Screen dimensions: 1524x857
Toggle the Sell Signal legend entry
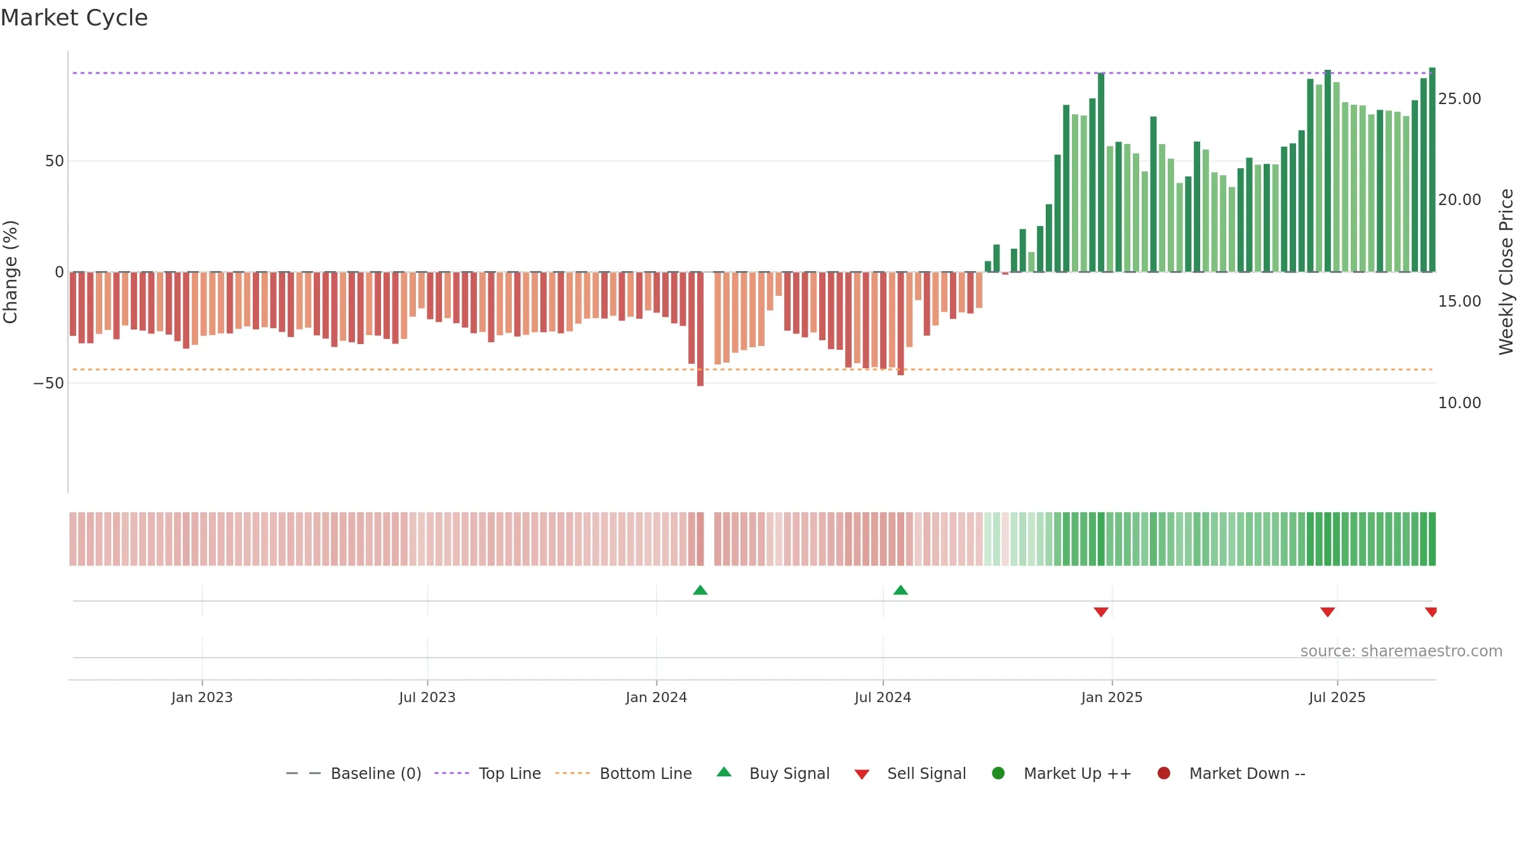coord(910,773)
